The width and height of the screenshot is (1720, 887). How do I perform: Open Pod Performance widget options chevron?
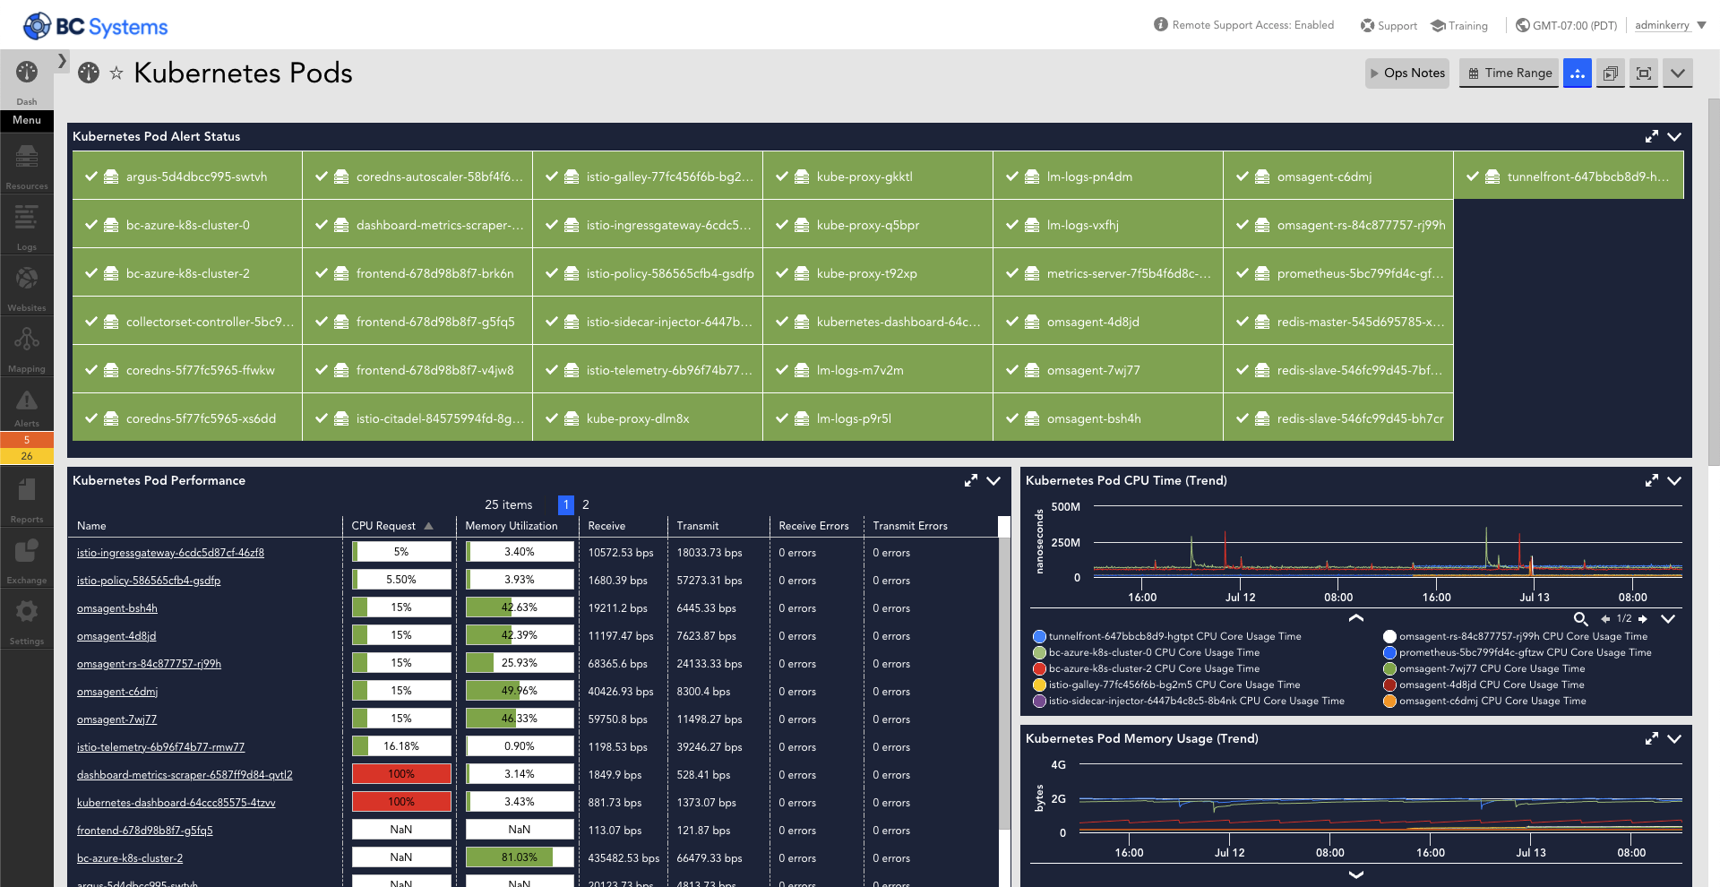(993, 480)
